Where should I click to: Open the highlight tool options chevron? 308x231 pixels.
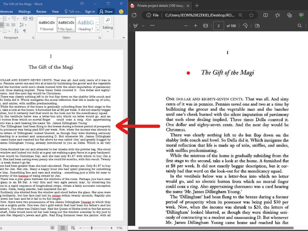(143, 26)
